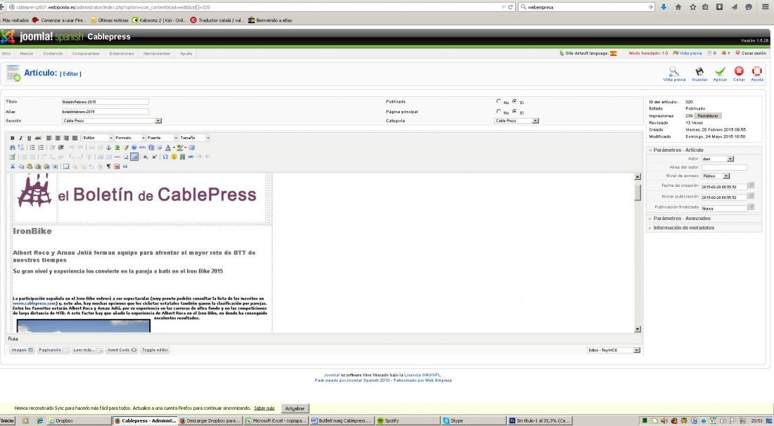Apply strikethrough (ABC) formatting

pyautogui.click(x=38, y=138)
